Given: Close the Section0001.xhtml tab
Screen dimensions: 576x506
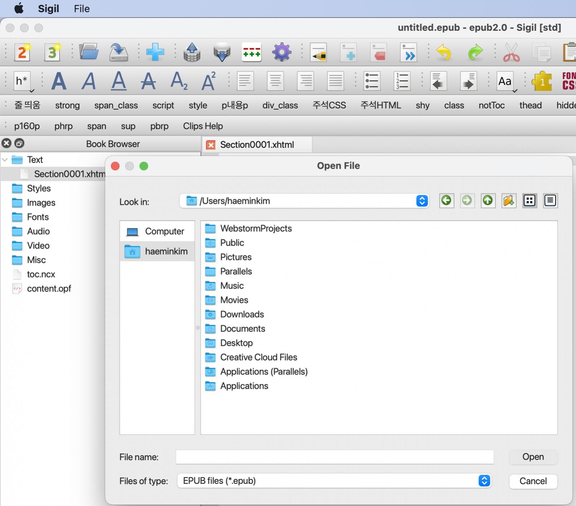Looking at the screenshot, I should click(211, 145).
